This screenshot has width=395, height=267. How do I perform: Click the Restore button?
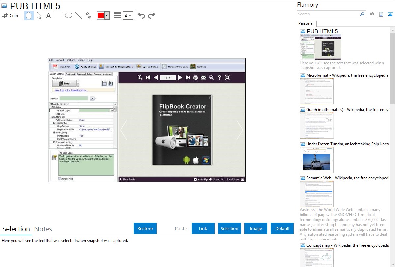(145, 228)
